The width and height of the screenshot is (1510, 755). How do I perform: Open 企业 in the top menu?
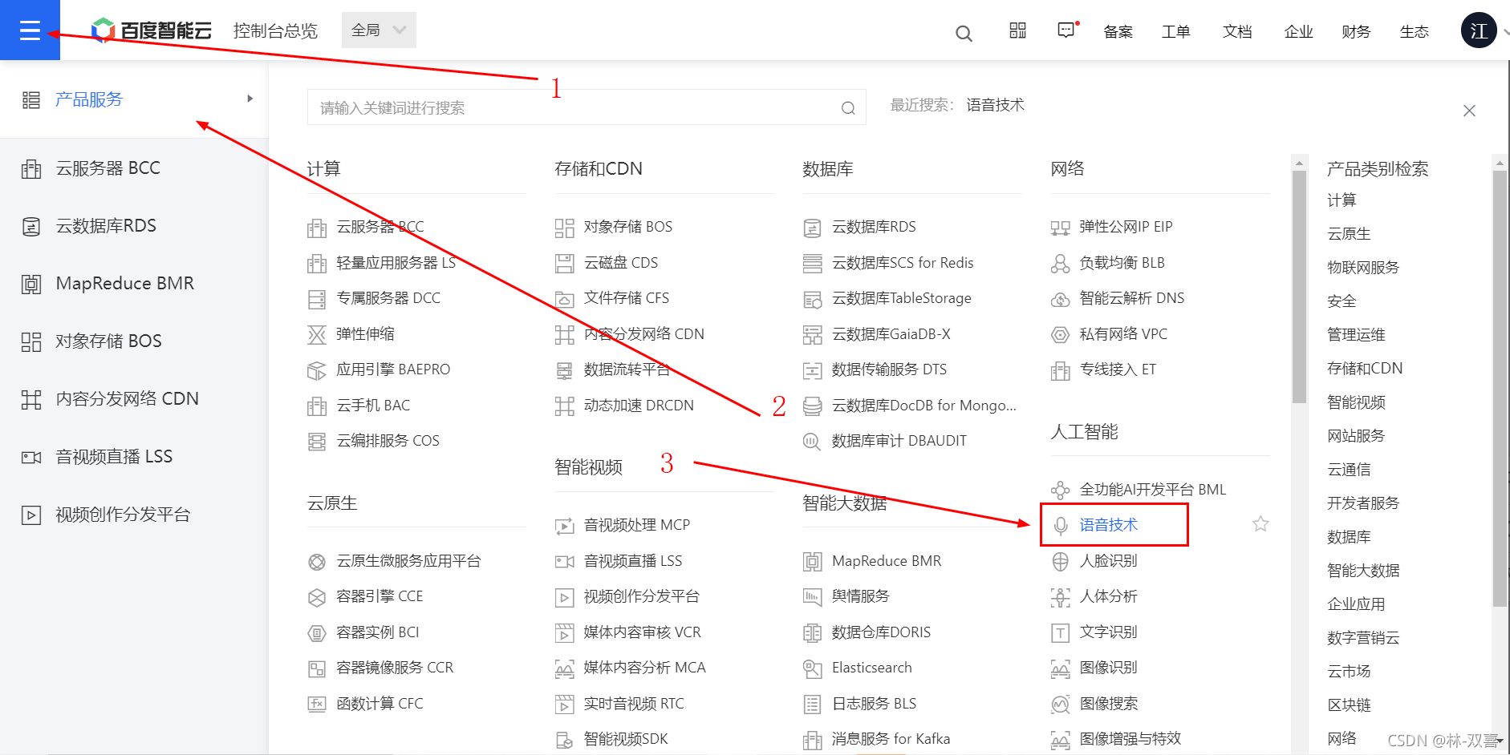pos(1298,31)
